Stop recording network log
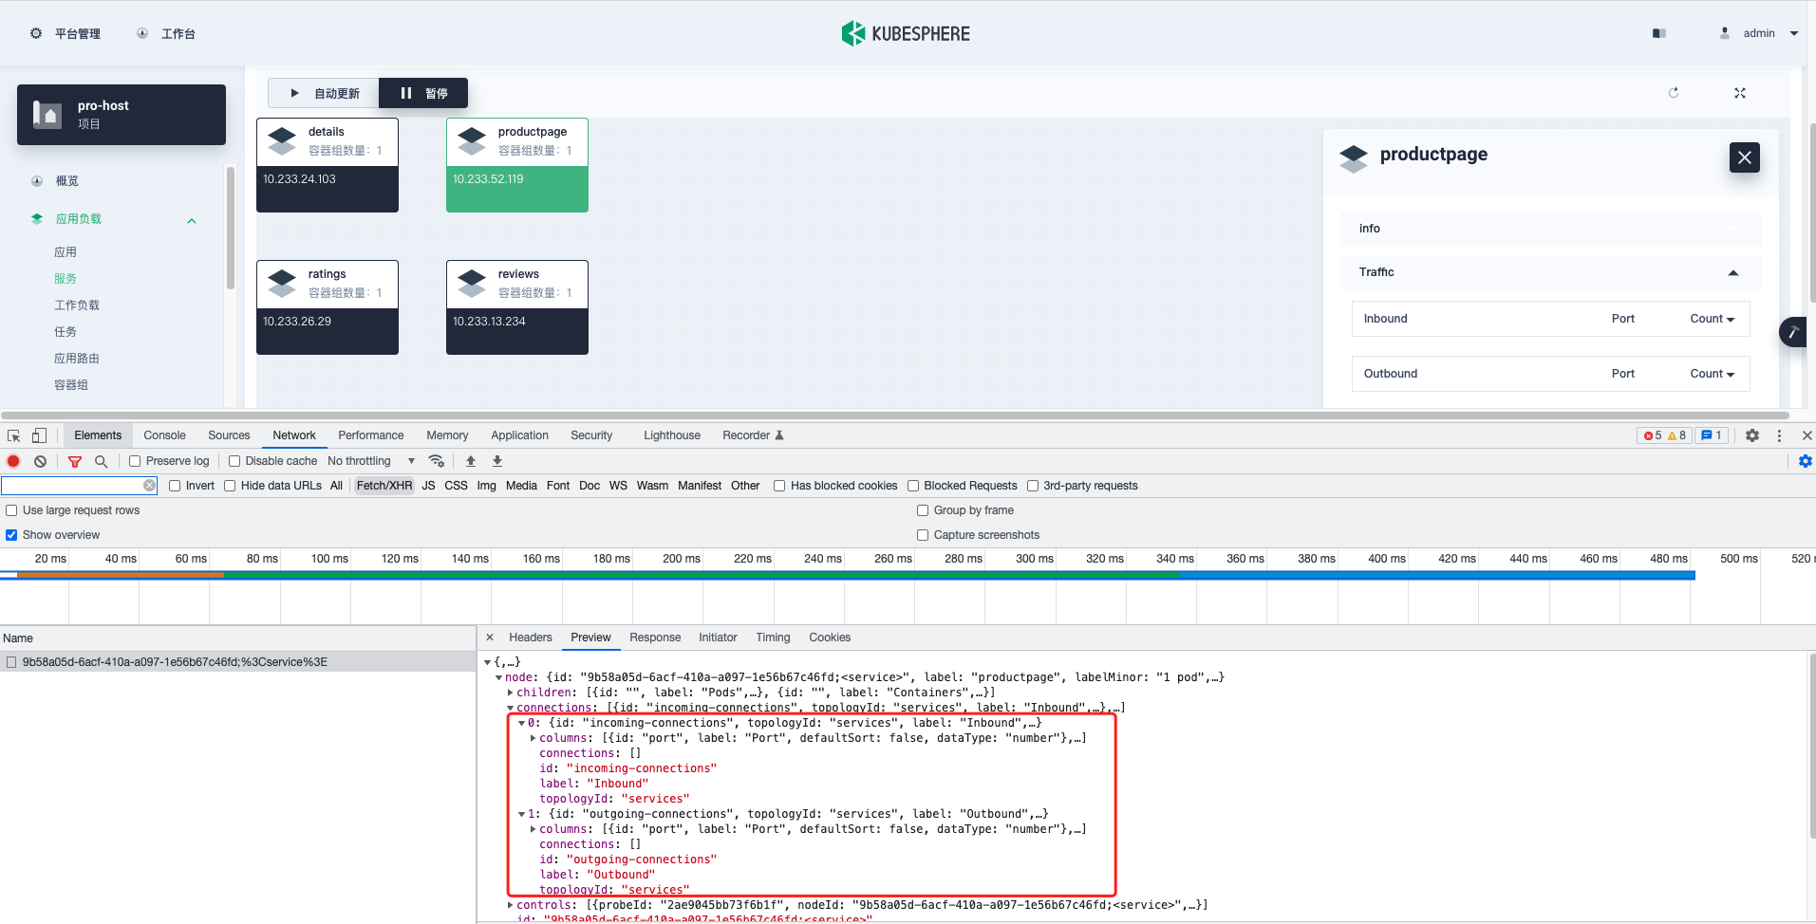This screenshot has width=1816, height=924. 13,461
